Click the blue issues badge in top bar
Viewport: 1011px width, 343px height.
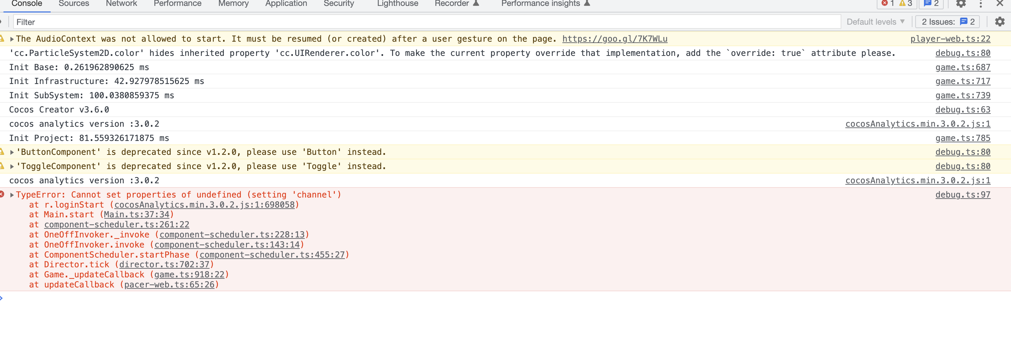point(931,3)
